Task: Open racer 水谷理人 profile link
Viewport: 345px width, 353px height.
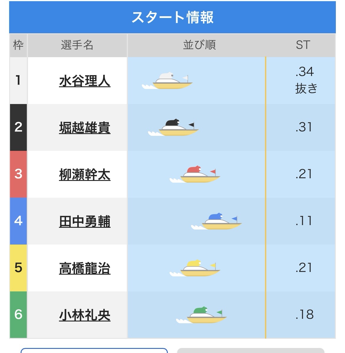Action: pos(85,81)
